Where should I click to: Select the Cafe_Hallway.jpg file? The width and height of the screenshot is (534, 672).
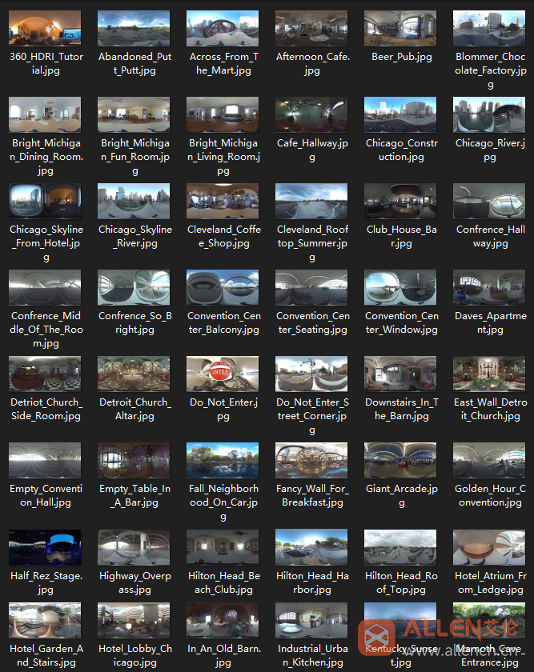click(311, 115)
